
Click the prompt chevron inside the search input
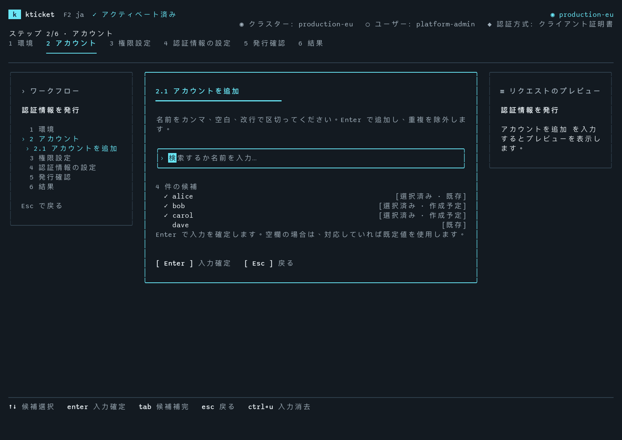162,158
